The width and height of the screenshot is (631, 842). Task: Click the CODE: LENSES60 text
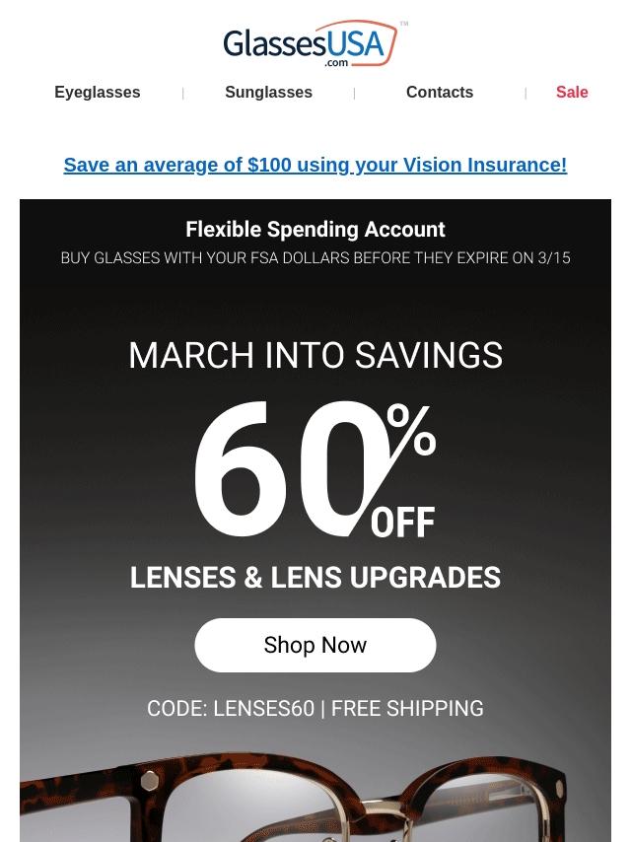231,708
